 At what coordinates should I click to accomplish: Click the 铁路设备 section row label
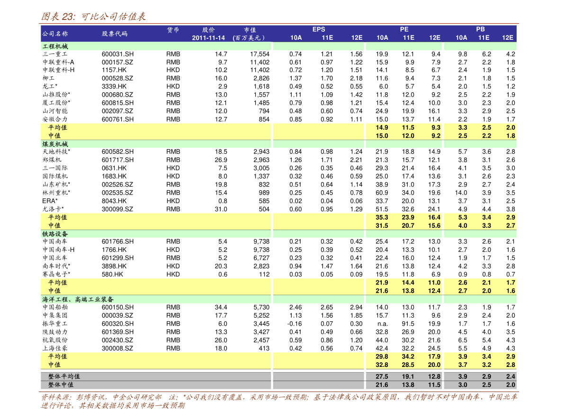55,234
